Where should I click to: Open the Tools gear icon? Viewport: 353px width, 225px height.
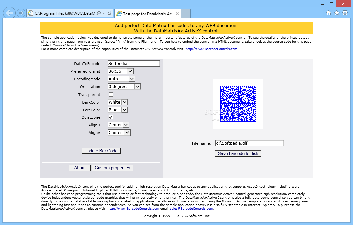(x=345, y=13)
